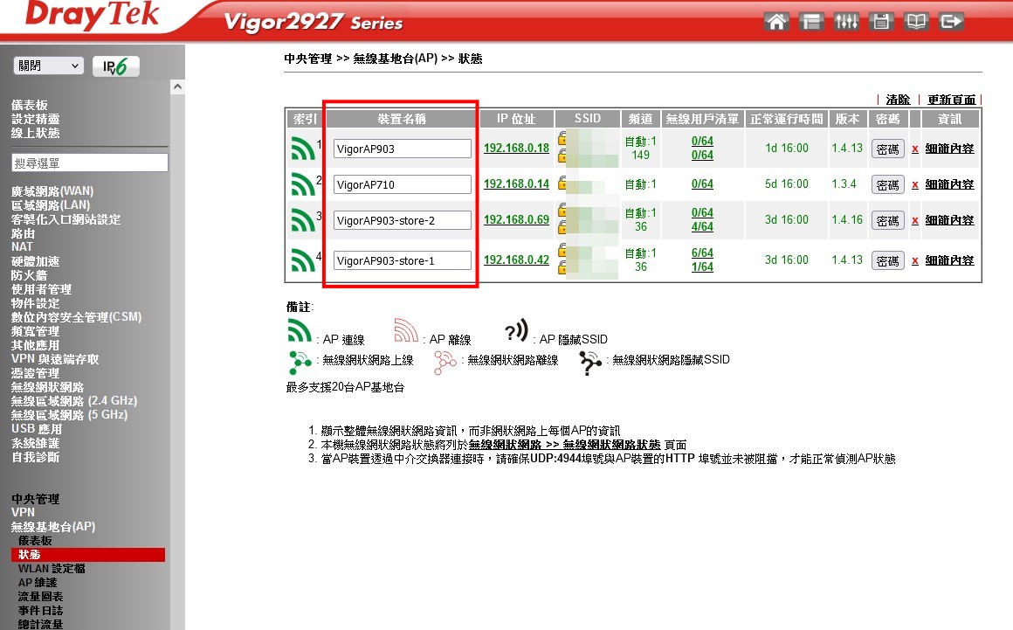Open 細節內容 for VigorAP903-store-1

[x=949, y=260]
